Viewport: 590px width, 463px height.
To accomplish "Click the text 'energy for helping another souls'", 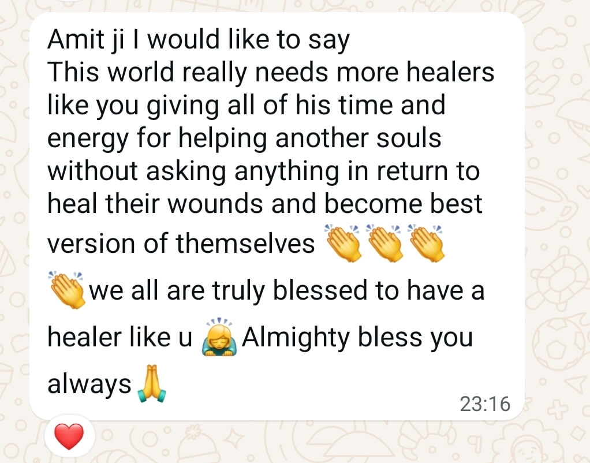I will point(244,138).
